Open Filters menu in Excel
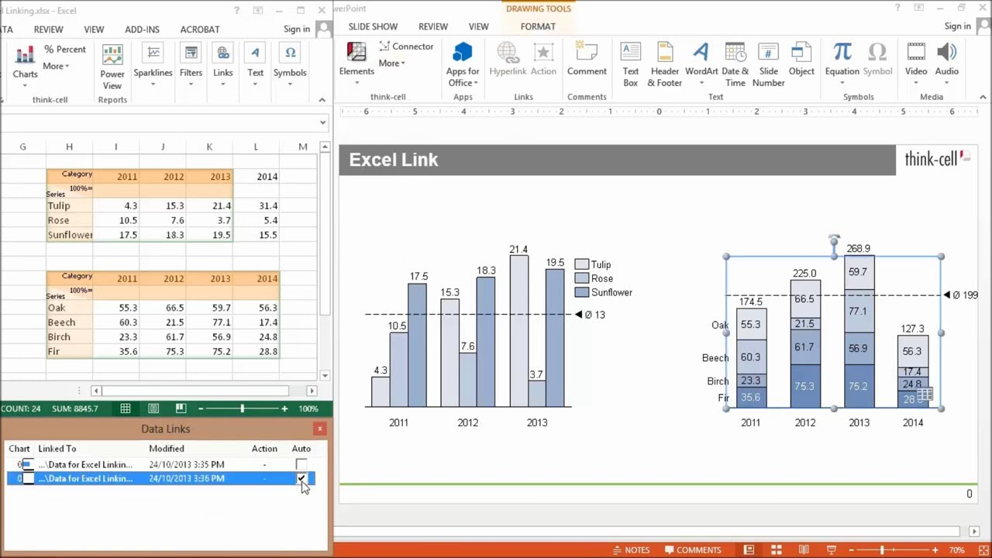 click(x=191, y=65)
